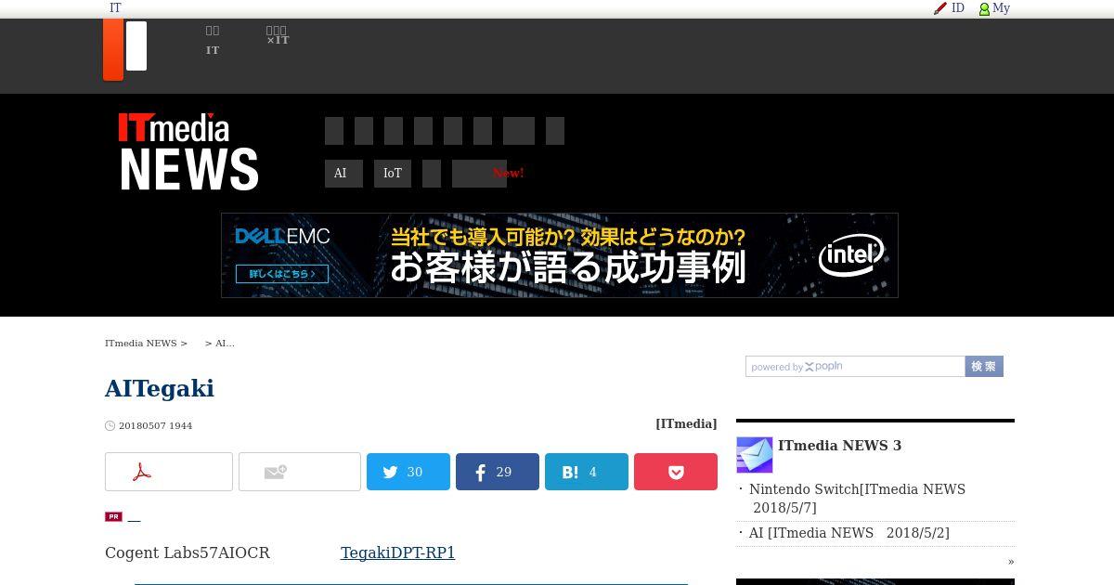Viewport: 1114px width, 585px height.
Task: Click the clock icon beside article date
Action: 110,425
